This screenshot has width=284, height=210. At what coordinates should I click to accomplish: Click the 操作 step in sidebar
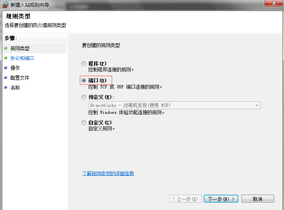[15, 68]
